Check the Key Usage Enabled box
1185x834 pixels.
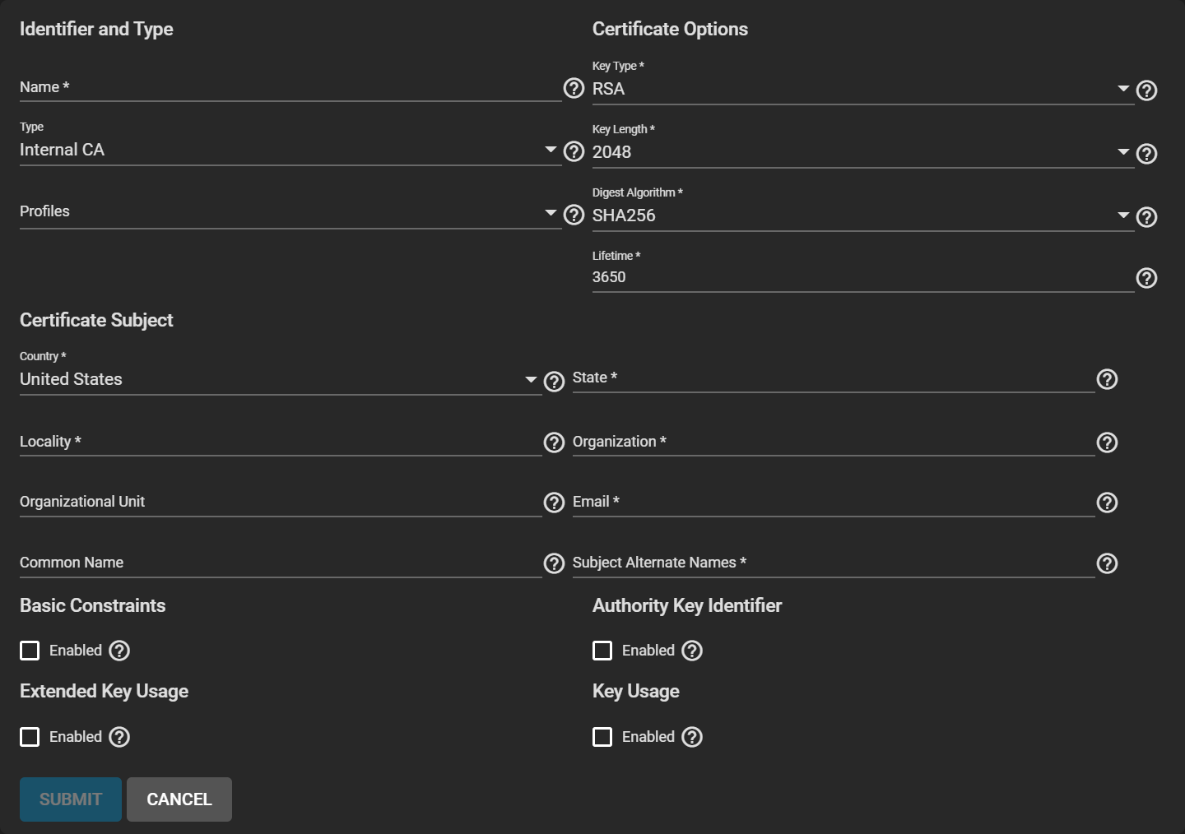click(602, 737)
